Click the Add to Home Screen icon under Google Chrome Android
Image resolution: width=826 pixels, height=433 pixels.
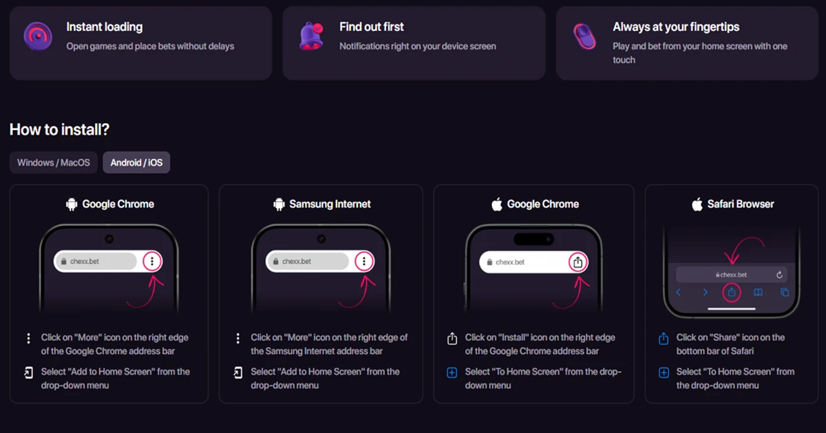(x=28, y=373)
